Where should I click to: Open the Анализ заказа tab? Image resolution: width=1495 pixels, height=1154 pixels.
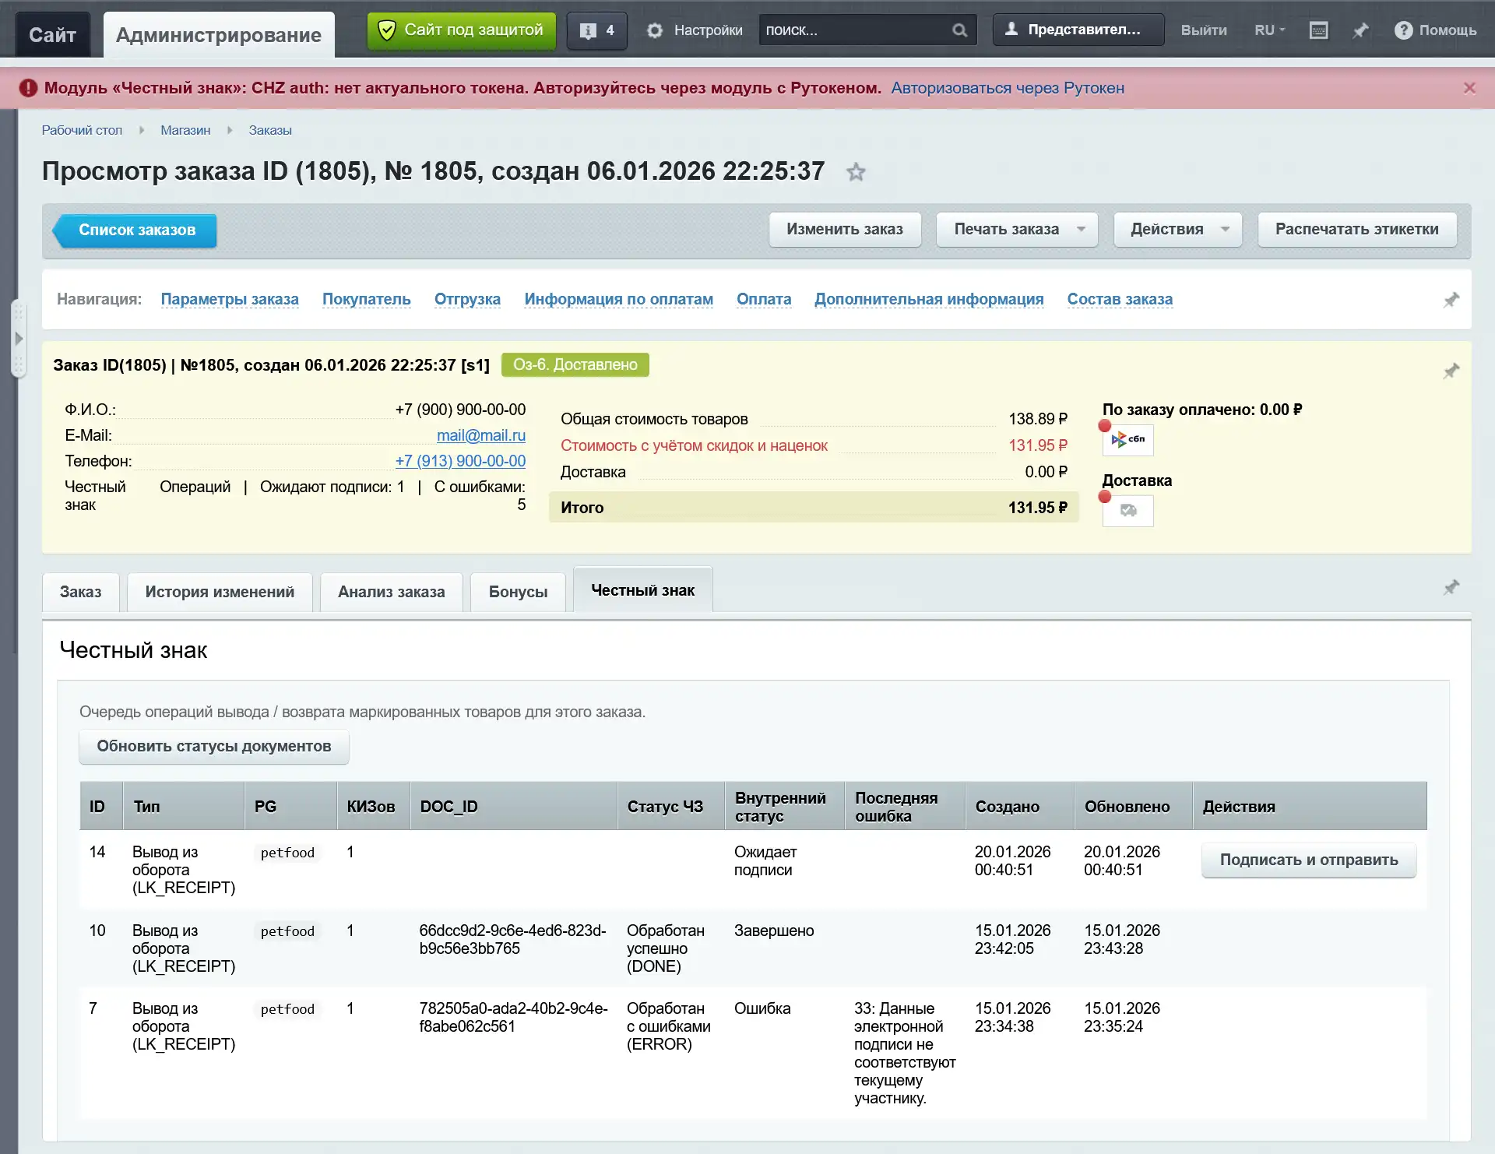(391, 592)
